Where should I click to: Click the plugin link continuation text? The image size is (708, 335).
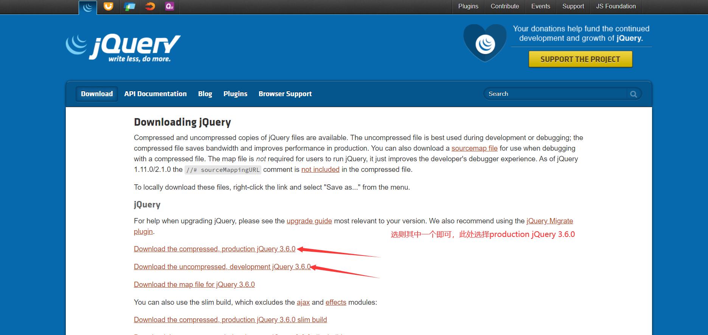pyautogui.click(x=143, y=232)
